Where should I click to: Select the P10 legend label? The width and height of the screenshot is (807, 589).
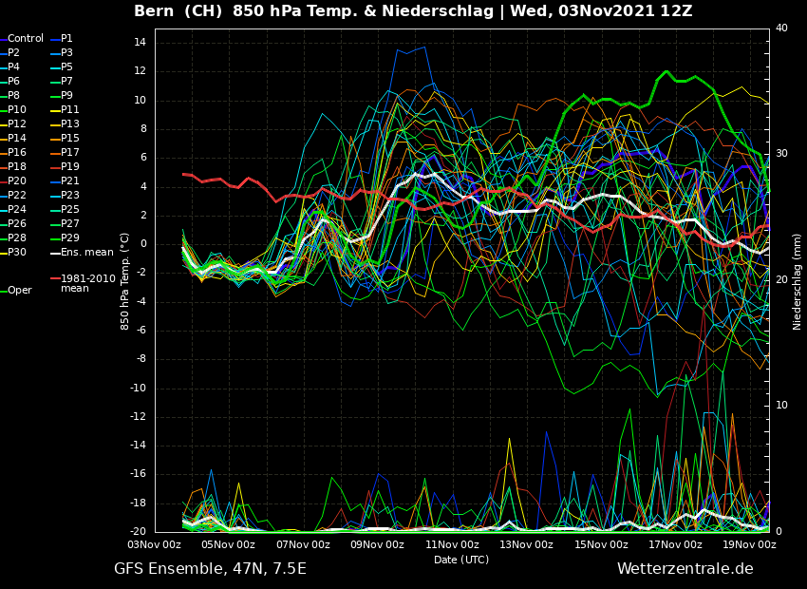click(x=17, y=110)
